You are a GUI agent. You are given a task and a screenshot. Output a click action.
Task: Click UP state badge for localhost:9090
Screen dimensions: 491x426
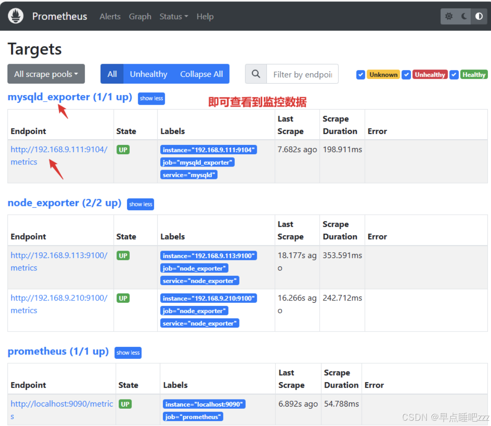[x=125, y=404]
